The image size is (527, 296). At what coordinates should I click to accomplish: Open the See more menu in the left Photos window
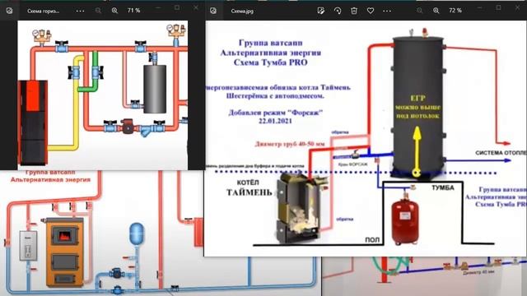click(80, 11)
